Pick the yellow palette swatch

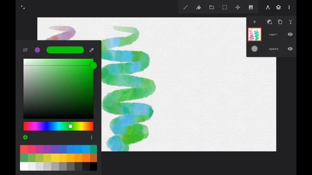point(55,157)
